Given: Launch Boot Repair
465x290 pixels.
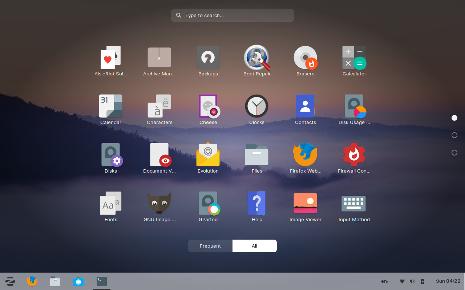Looking at the screenshot, I should pos(256,58).
